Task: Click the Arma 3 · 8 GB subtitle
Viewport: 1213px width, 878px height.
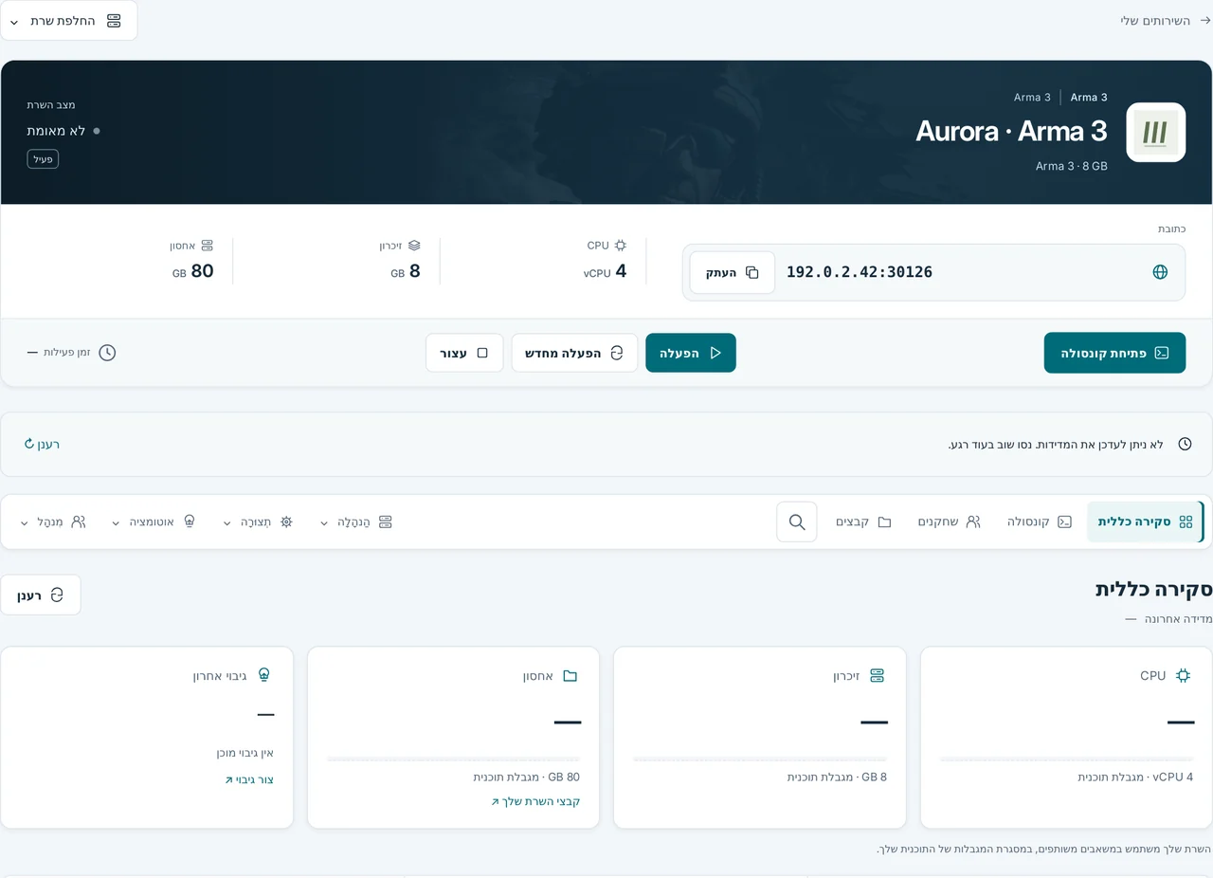Action: click(1072, 166)
